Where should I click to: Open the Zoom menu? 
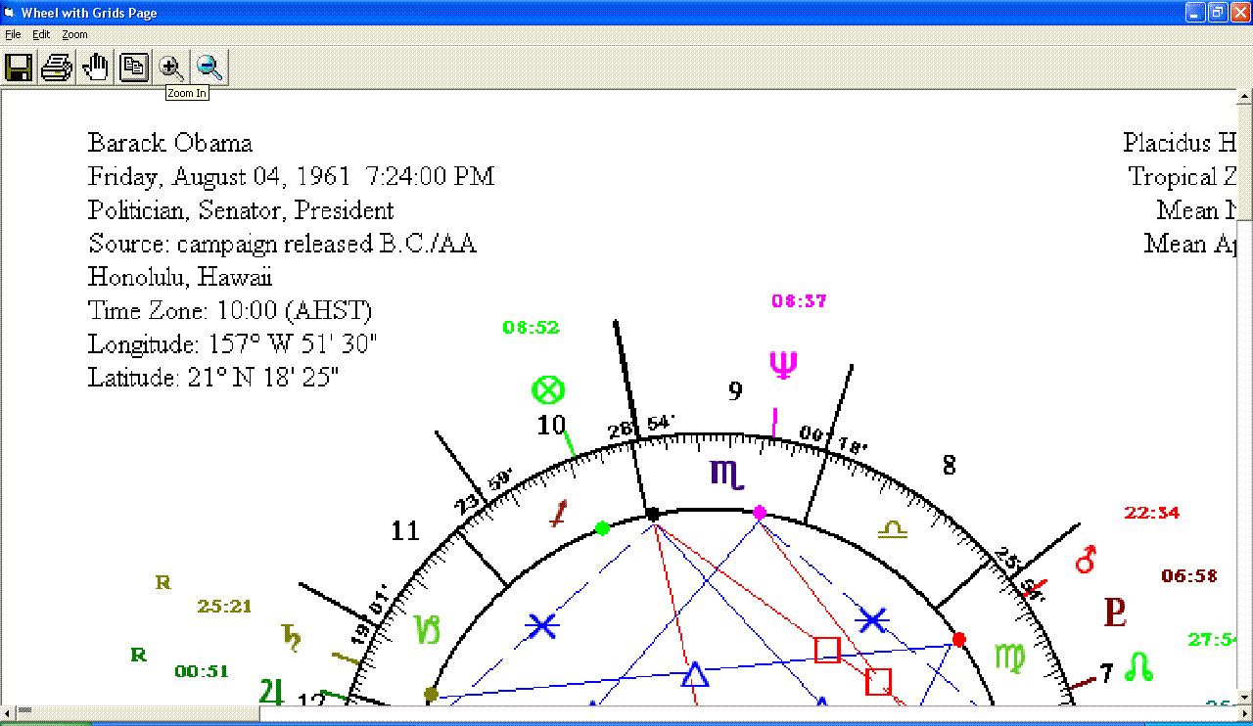[74, 34]
